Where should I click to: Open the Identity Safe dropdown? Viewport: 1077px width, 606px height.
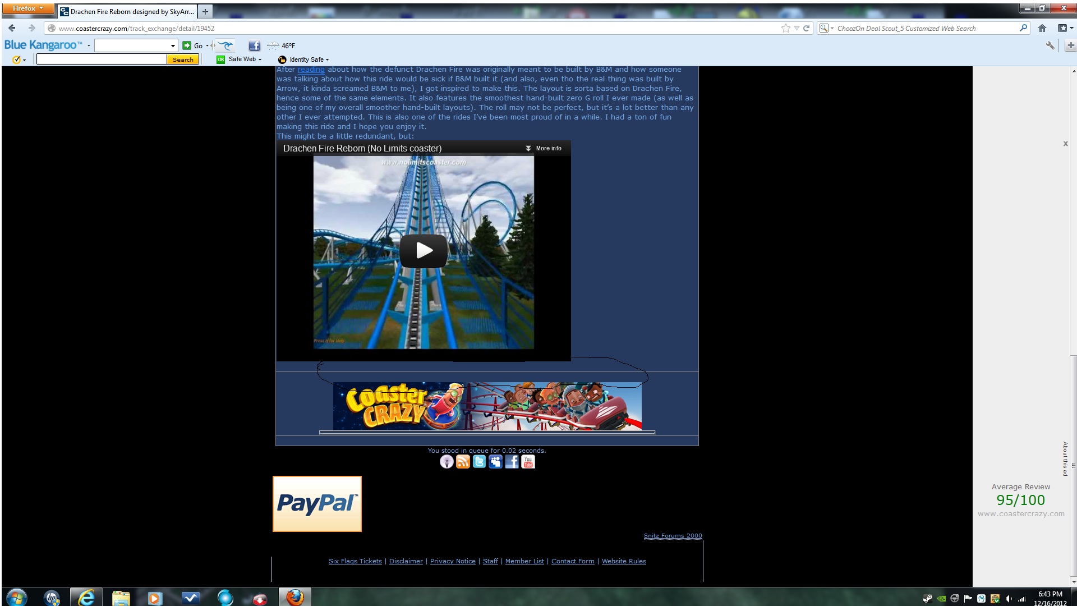(x=303, y=59)
